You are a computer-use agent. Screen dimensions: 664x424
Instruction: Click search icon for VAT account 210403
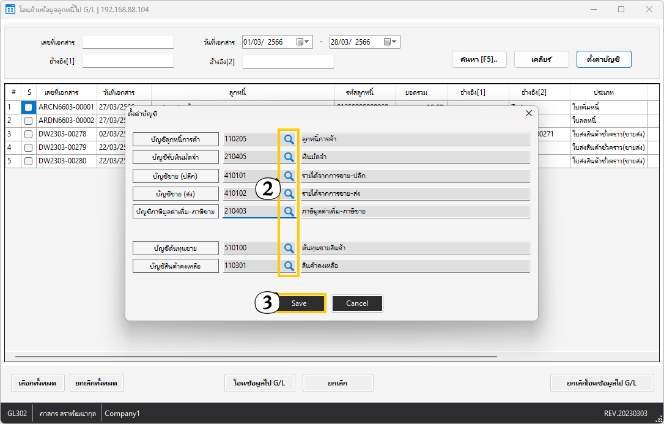[289, 211]
